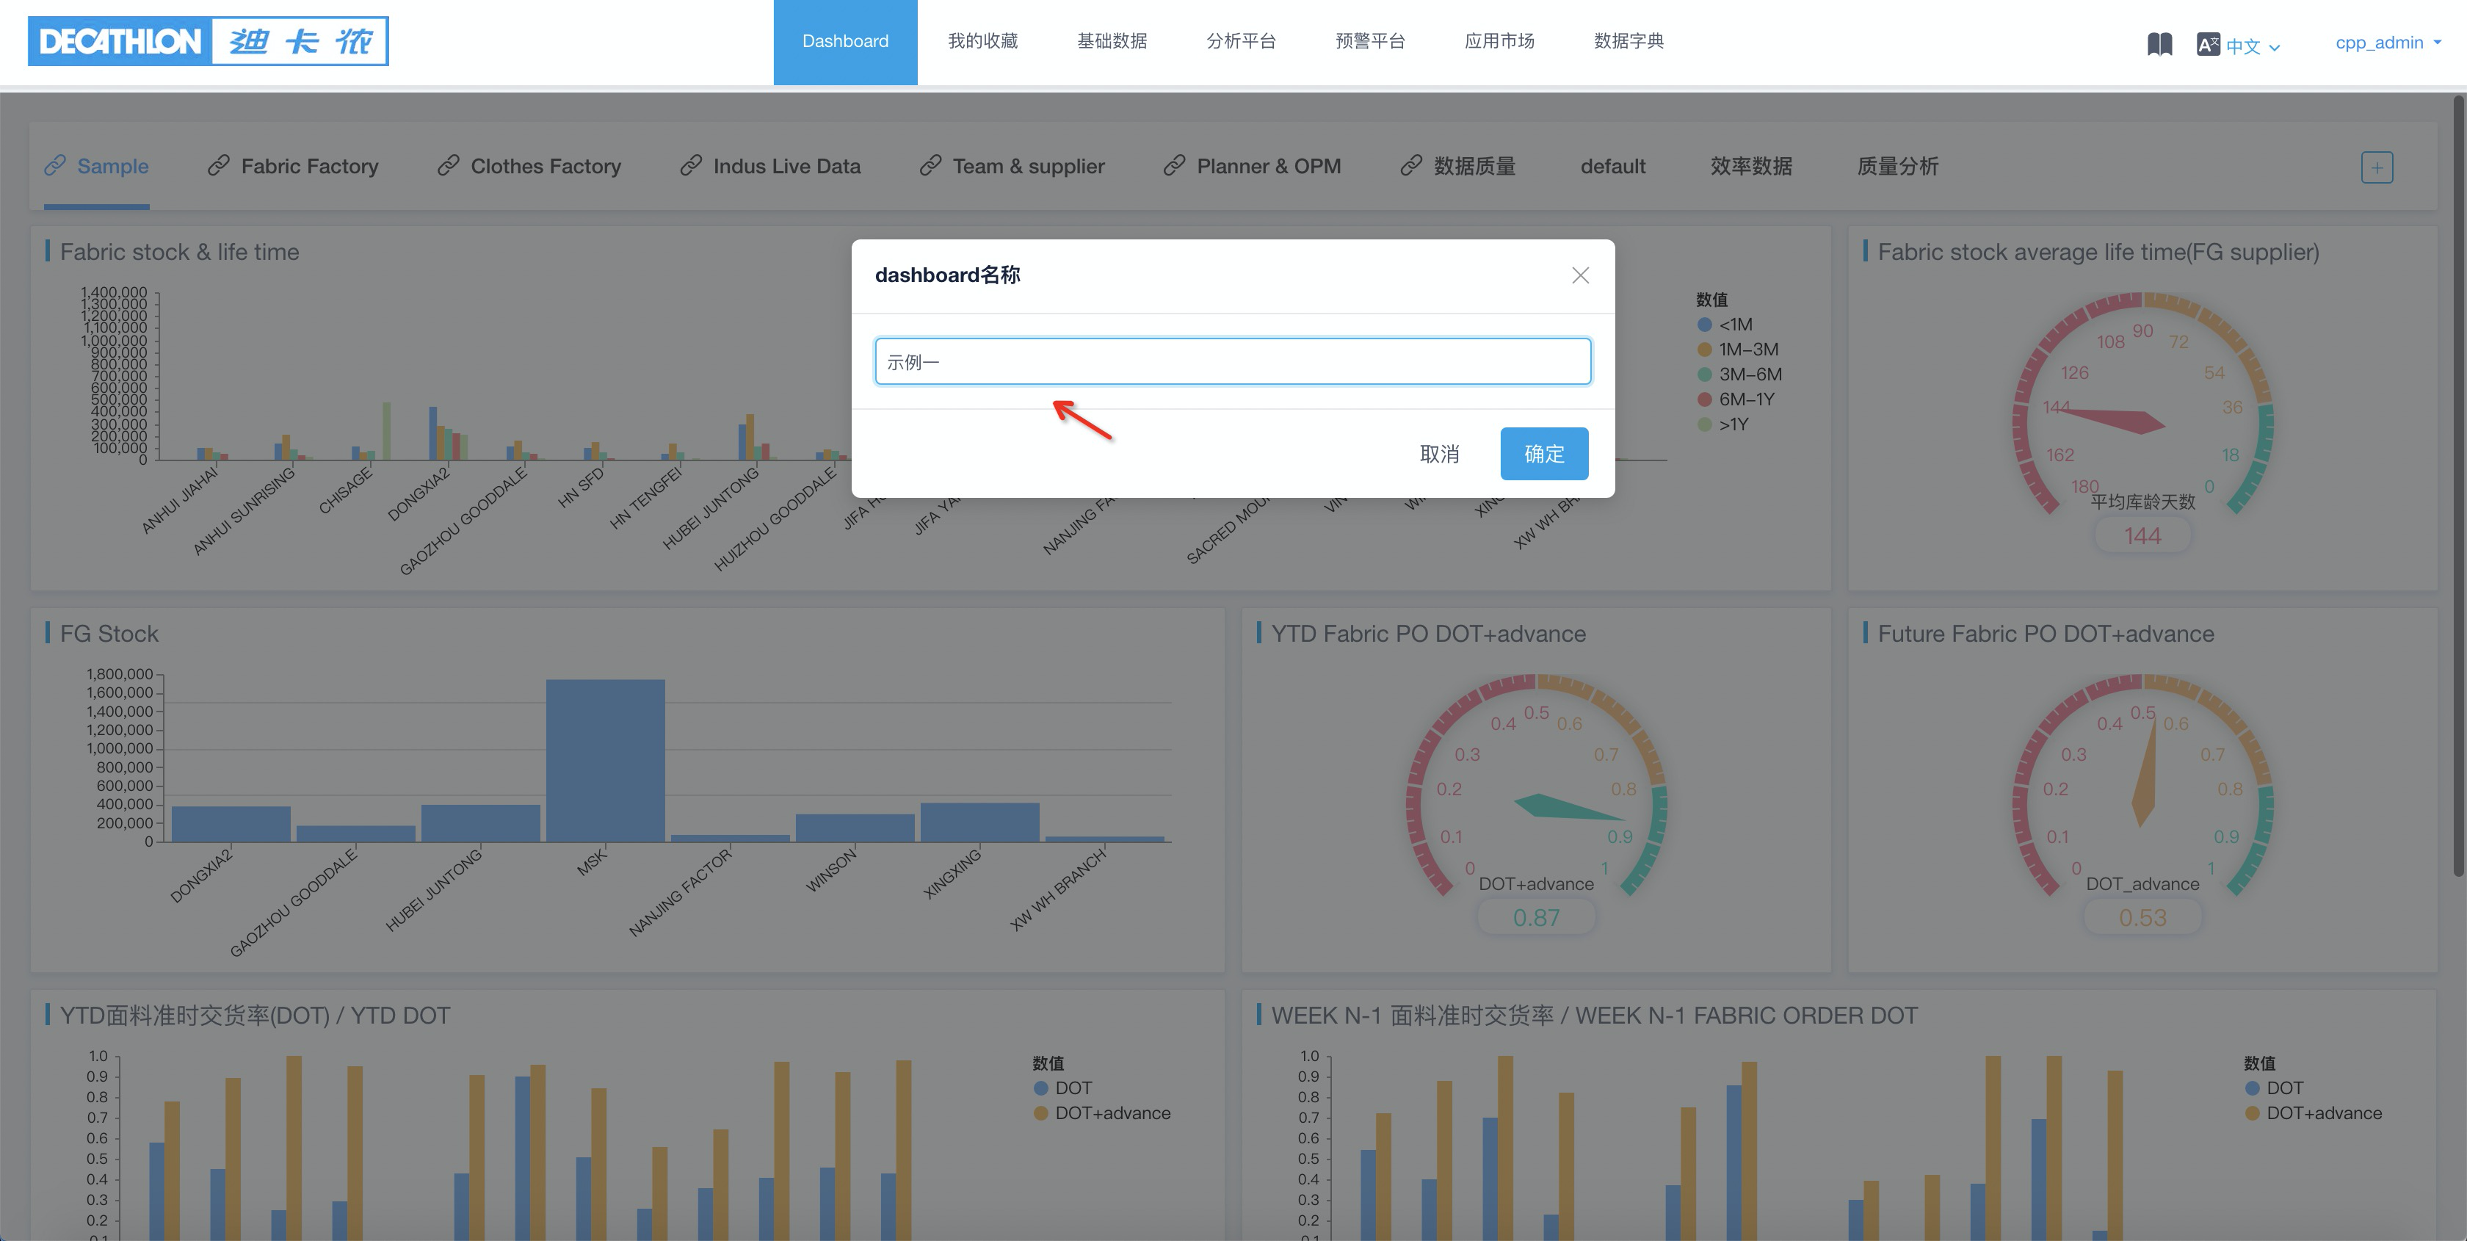This screenshot has width=2467, height=1241.
Task: Click the 0.53 DOT_advance gauge value
Action: (x=2142, y=917)
